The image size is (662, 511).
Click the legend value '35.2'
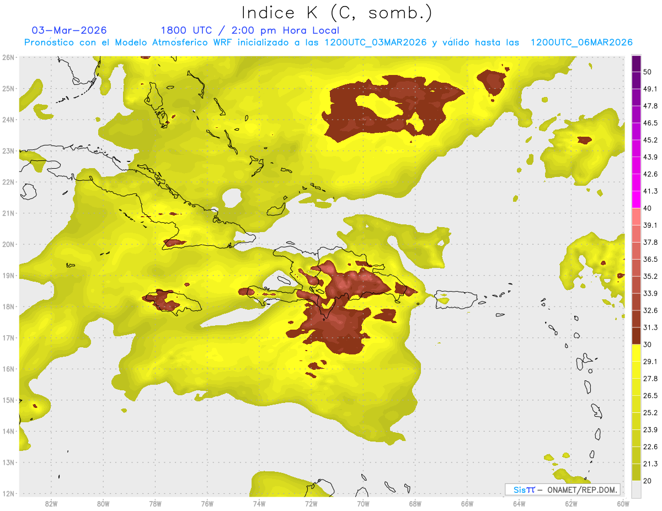click(650, 276)
